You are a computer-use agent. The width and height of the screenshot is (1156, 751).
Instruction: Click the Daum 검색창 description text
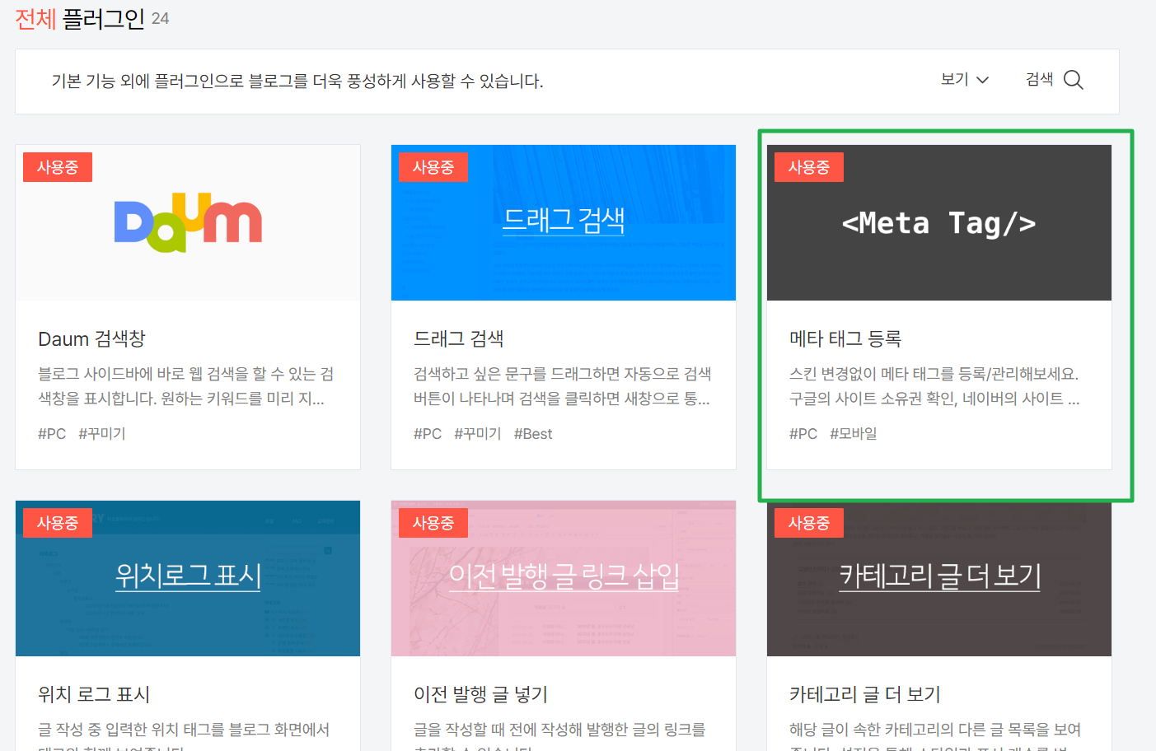[x=186, y=386]
